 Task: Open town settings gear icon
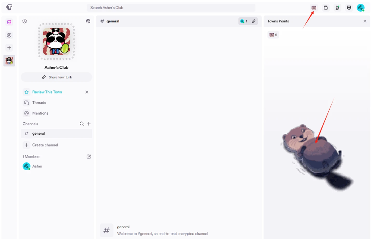[25, 21]
